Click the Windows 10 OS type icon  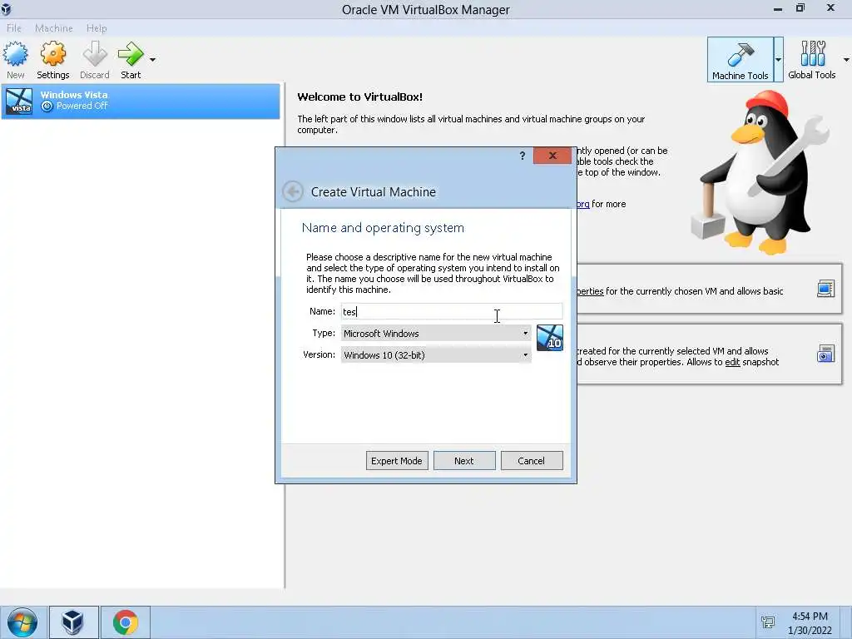tap(549, 338)
